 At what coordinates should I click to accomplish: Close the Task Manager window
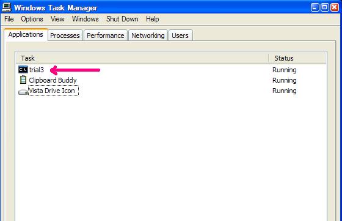click(335, 7)
